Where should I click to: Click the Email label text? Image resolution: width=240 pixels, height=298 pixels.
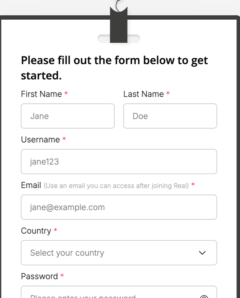31,185
